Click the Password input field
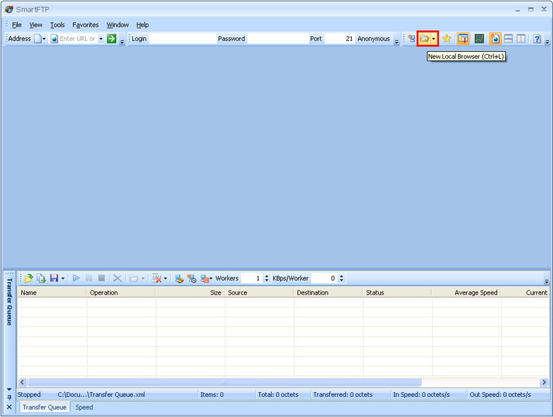Image resolution: width=553 pixels, height=417 pixels. (x=278, y=39)
